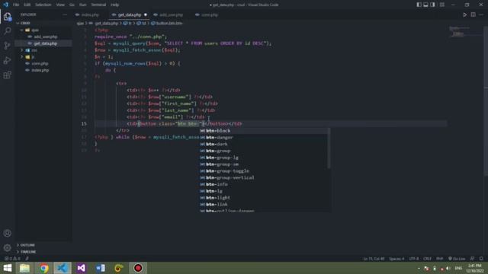This screenshot has height=274, width=488.
Task: Click errors and warnings status bar indicator
Action: (x=12, y=259)
